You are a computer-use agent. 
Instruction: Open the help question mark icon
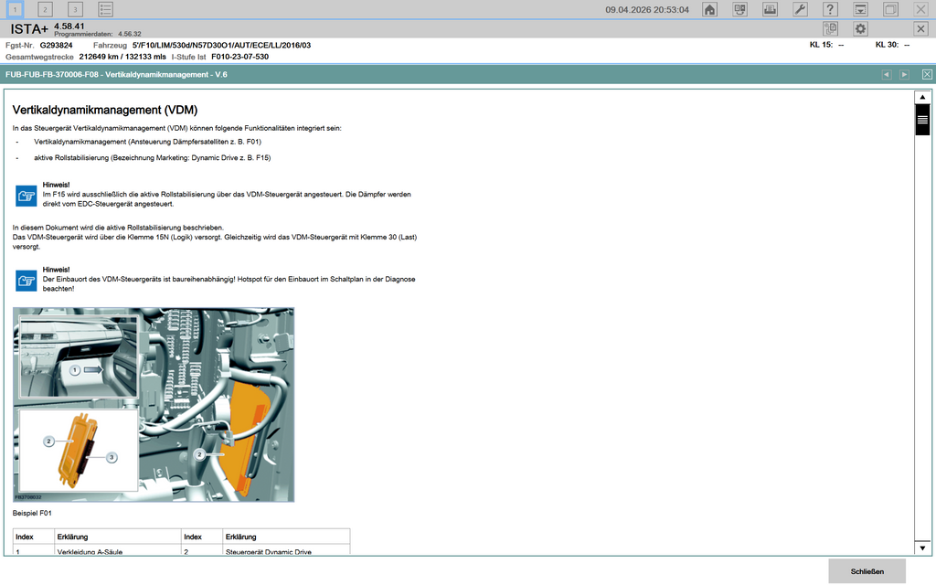click(830, 9)
